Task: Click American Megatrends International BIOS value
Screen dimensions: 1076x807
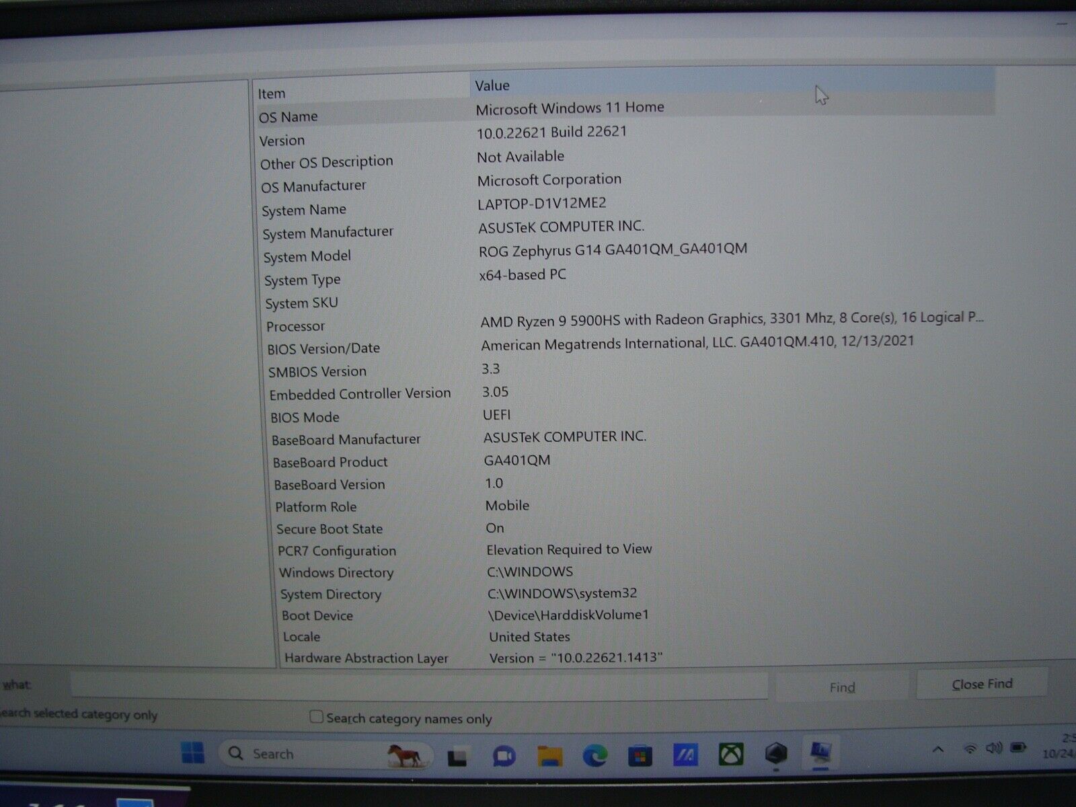Action: [697, 342]
